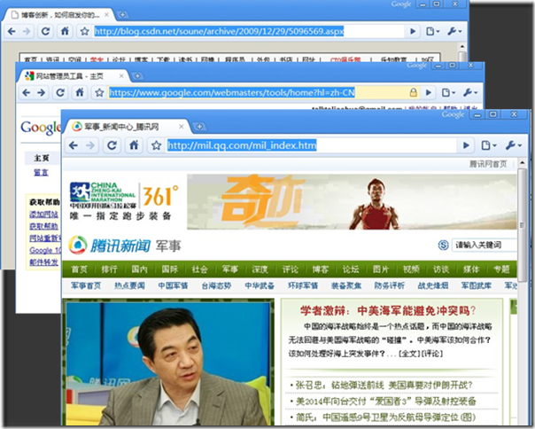Image resolution: width=535 pixels, height=429 pixels.
Task: Click Go arrow in the mil.qq.com window
Action: (x=466, y=145)
